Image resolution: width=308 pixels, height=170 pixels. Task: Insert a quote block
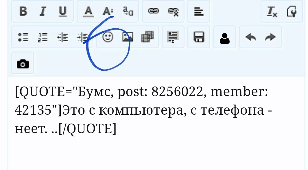[x=173, y=37]
